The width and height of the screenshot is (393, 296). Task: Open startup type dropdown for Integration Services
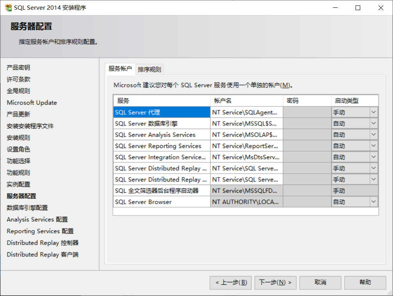[373, 157]
